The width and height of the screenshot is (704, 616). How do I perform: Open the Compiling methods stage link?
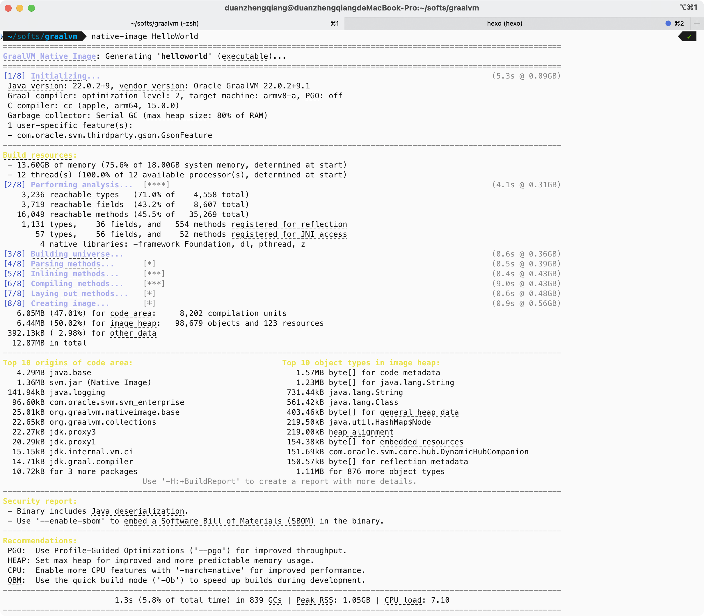tap(77, 284)
